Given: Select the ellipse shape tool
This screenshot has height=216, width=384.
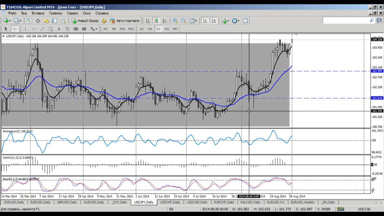Looking at the screenshot, I should 76,29.
